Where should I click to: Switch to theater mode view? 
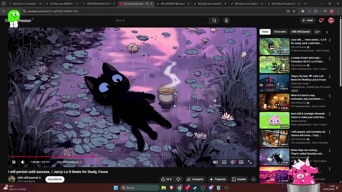coord(241,162)
